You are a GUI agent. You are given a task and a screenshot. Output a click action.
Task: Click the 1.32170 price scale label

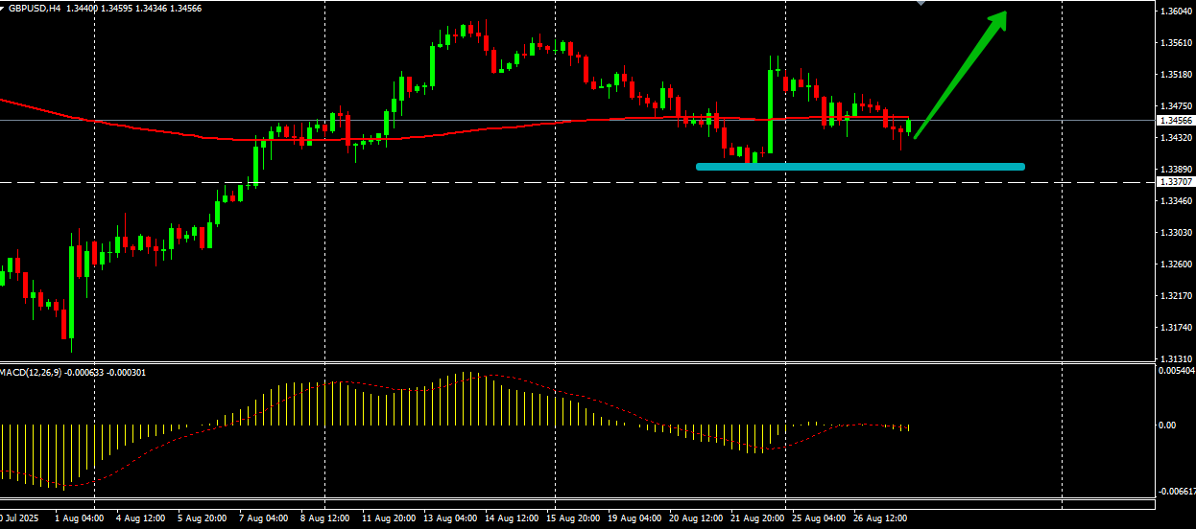(1175, 296)
